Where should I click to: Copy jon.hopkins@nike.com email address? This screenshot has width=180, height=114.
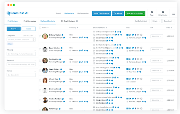(x=113, y=58)
